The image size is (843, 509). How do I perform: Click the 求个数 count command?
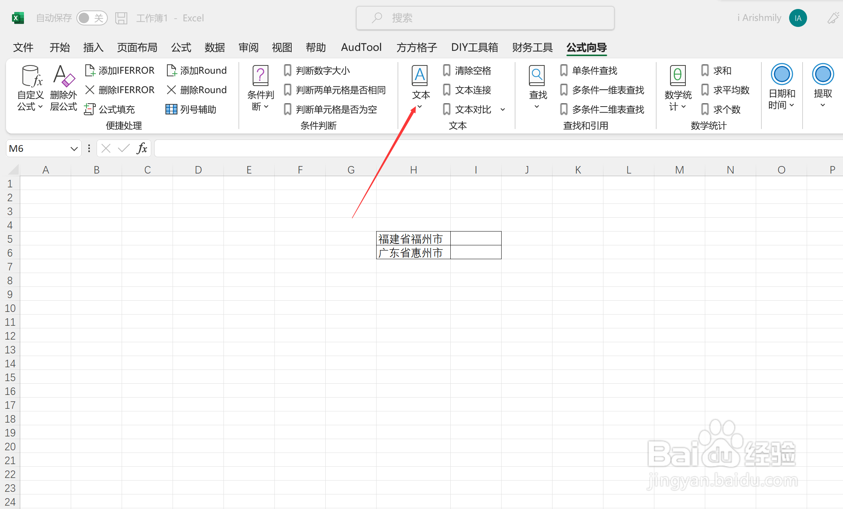(x=721, y=109)
